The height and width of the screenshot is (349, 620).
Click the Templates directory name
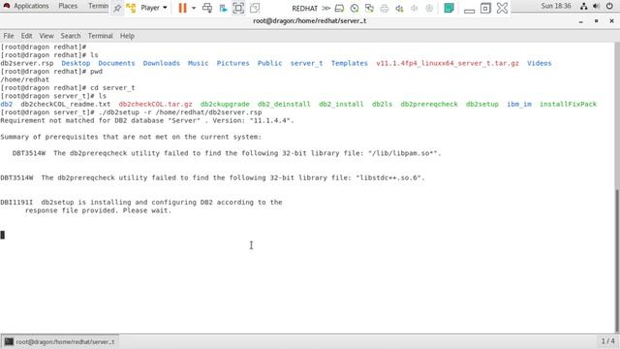coord(350,63)
